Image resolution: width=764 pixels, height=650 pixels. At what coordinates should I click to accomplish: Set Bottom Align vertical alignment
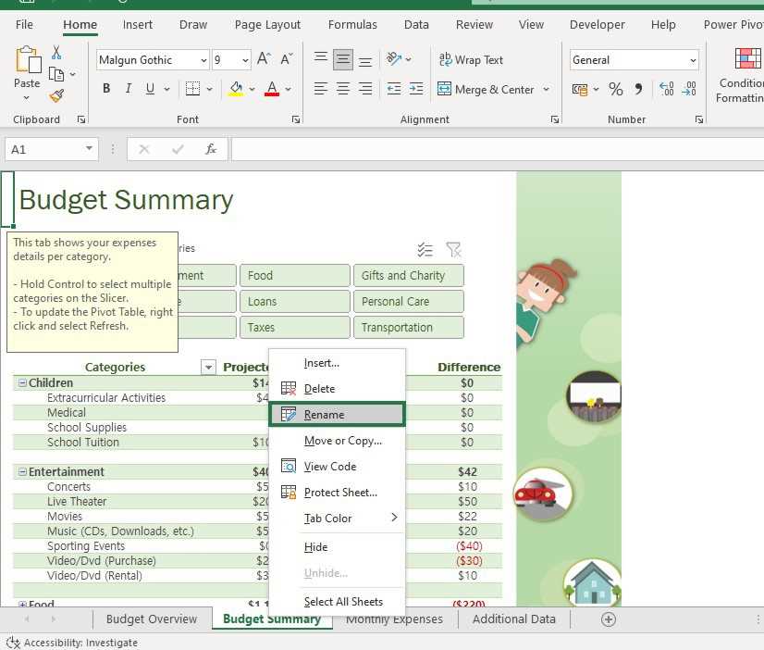[365, 60]
